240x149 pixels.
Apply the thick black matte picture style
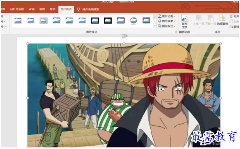[x=108, y=21]
